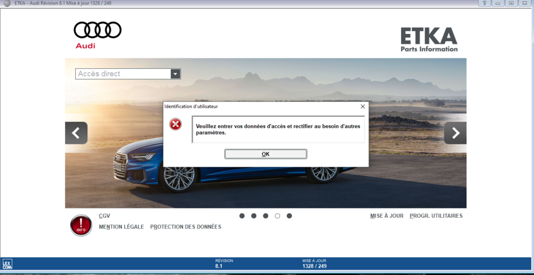The image size is (534, 275).
Task: Open the CGV link
Action: tap(105, 216)
